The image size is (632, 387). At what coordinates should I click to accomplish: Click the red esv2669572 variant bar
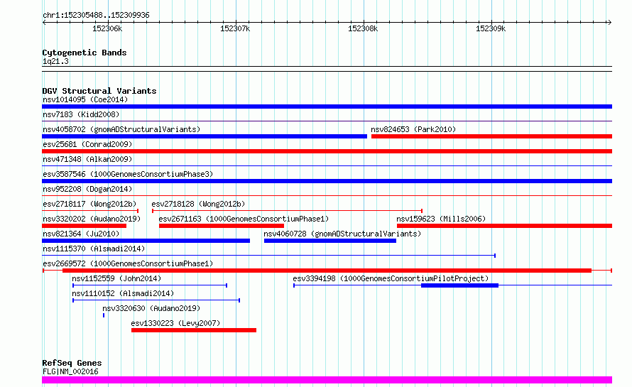click(327, 271)
